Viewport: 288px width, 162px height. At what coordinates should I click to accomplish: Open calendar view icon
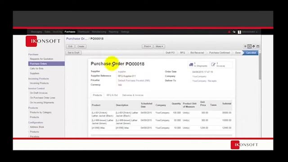click(x=258, y=46)
